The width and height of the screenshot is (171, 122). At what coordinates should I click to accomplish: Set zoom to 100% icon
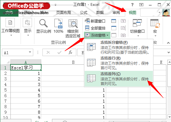[58, 23]
